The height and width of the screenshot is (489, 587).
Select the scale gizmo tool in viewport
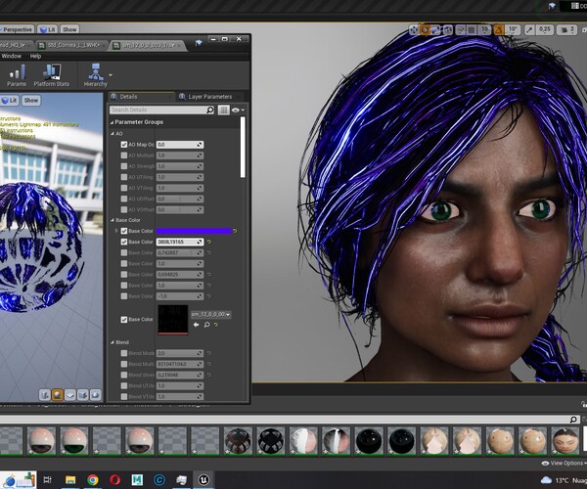(435, 29)
